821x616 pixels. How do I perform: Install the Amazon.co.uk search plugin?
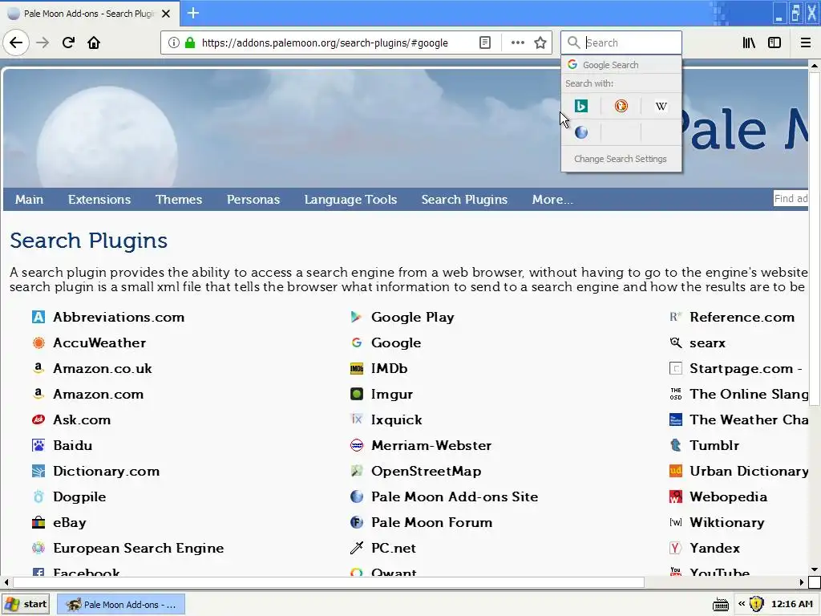103,368
